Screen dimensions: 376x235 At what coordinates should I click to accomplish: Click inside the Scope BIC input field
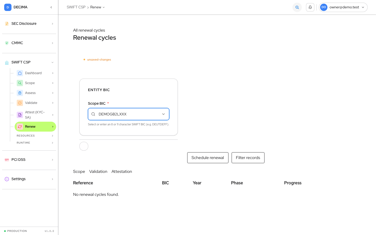(x=128, y=114)
